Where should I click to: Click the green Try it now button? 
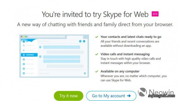point(68,96)
